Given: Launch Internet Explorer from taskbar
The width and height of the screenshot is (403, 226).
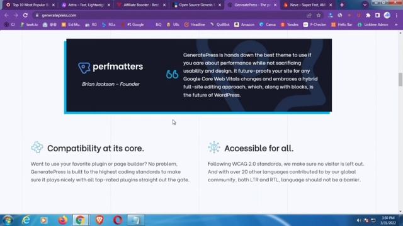Looking at the screenshot, I should click(x=26, y=220).
